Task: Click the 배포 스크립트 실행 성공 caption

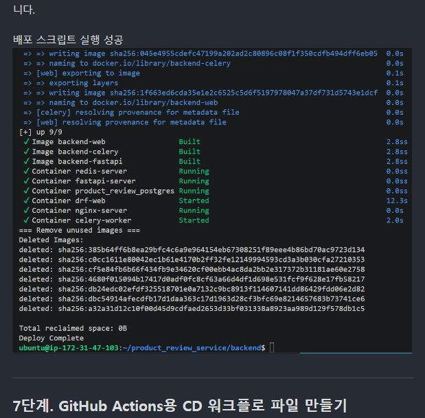Action: click(x=68, y=40)
